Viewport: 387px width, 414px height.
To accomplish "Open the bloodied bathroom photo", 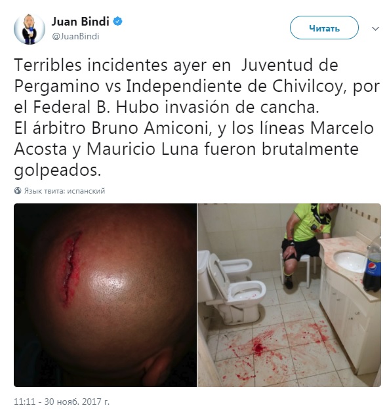I will 289,295.
